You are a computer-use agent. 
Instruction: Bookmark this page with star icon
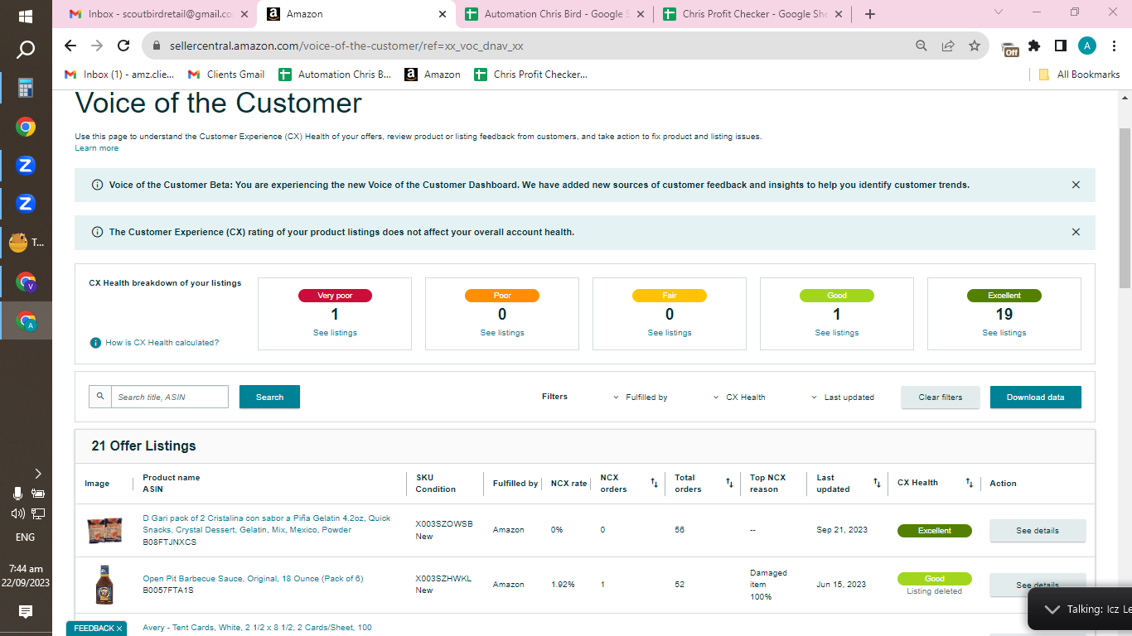tap(975, 46)
